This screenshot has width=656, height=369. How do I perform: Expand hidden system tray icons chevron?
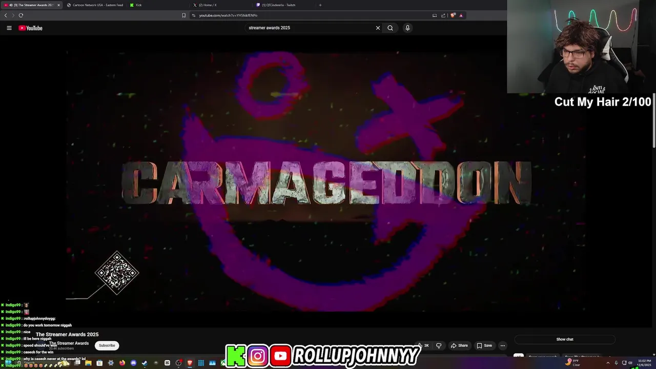pyautogui.click(x=608, y=363)
